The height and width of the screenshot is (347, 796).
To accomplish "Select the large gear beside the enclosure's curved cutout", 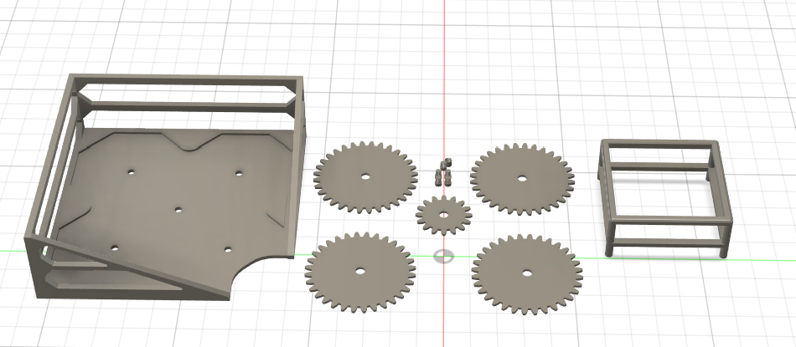I will [x=360, y=272].
